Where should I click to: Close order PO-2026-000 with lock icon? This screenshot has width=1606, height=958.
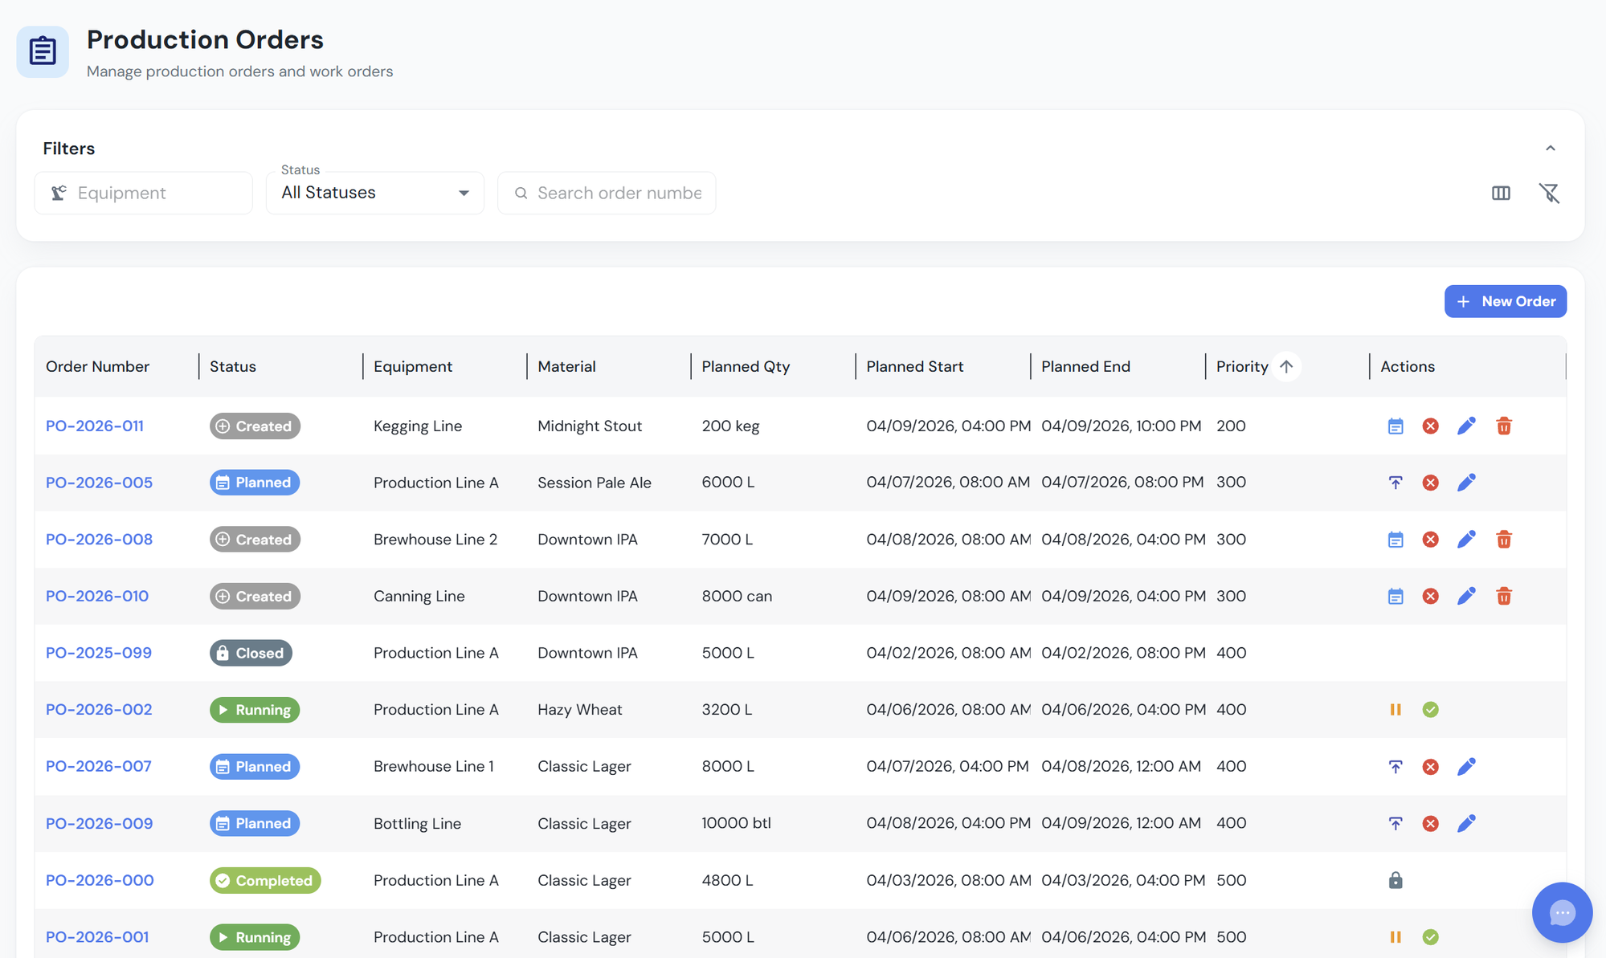[1396, 880]
